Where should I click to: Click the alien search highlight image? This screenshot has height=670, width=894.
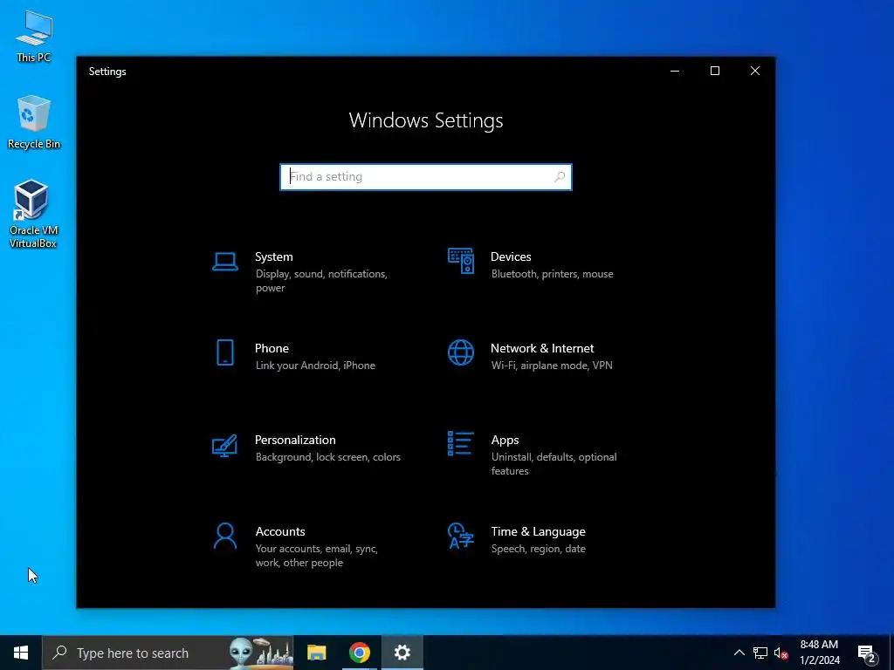click(260, 653)
